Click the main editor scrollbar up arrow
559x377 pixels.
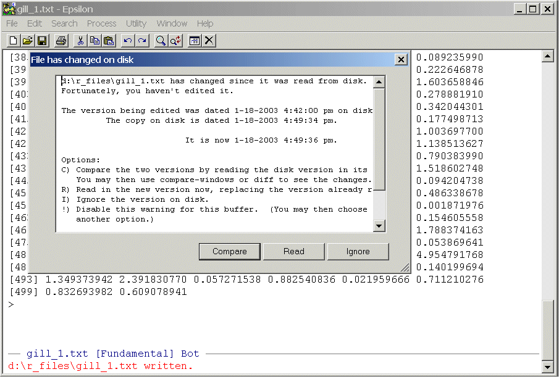pyautogui.click(x=547, y=57)
